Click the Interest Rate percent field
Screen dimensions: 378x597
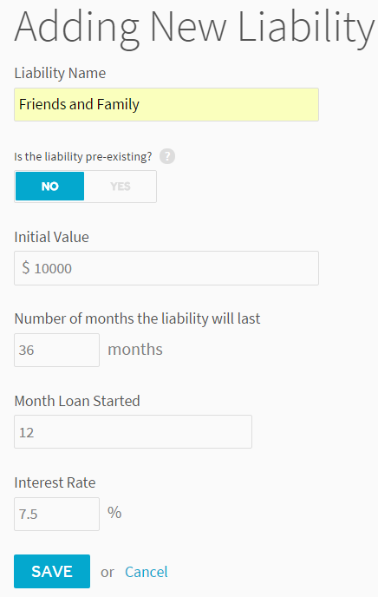tap(56, 514)
